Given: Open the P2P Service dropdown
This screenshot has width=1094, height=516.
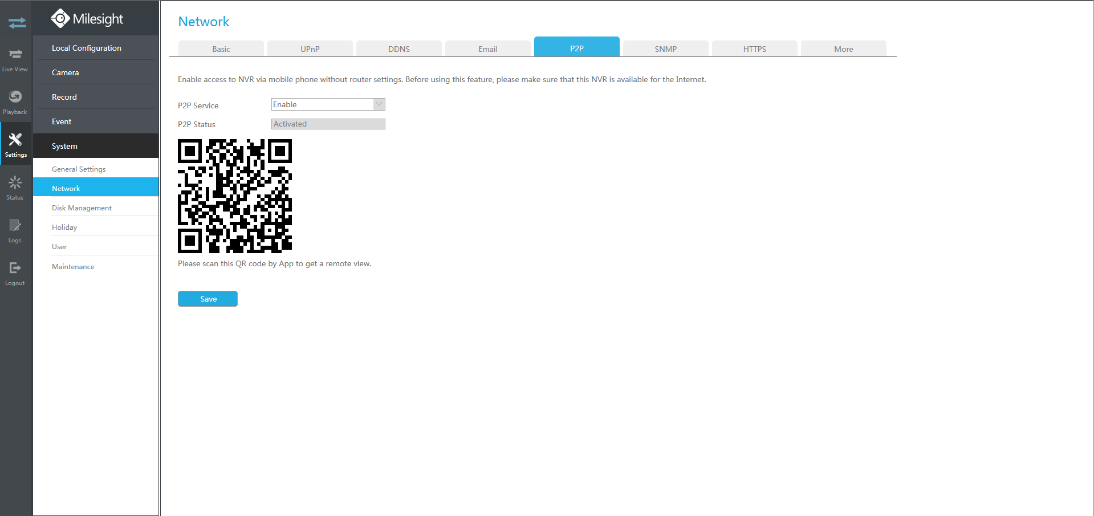Looking at the screenshot, I should (328, 104).
